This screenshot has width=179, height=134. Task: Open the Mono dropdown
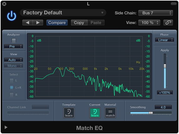tap(13, 66)
